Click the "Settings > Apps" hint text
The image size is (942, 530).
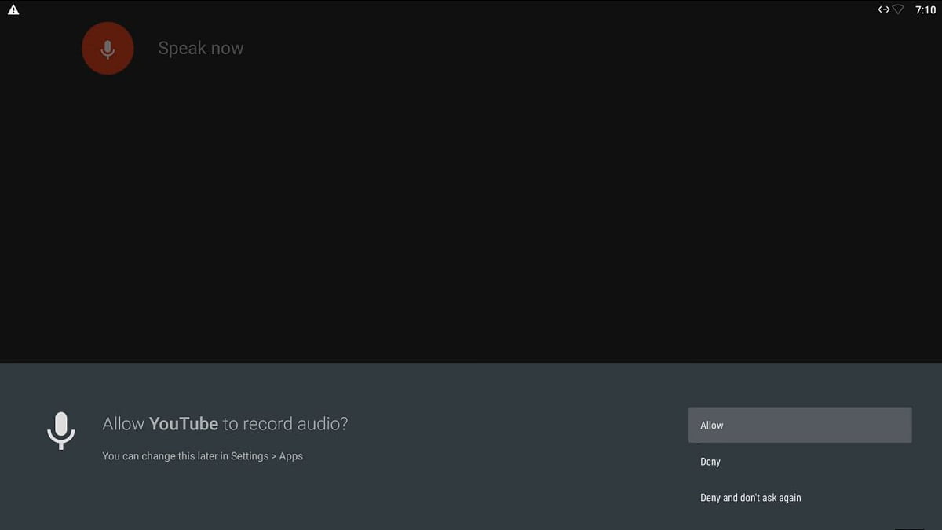click(267, 456)
